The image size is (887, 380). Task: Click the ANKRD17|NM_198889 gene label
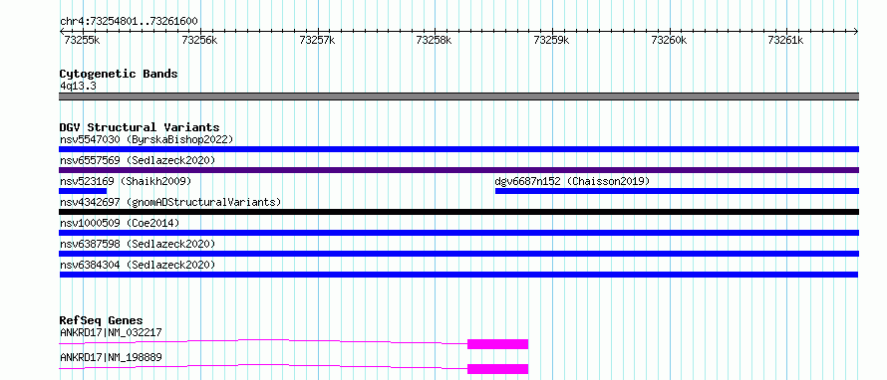click(x=111, y=357)
